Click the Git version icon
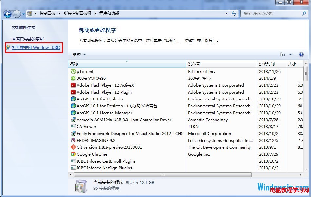This screenshot has height=197, width=311. click(73, 147)
